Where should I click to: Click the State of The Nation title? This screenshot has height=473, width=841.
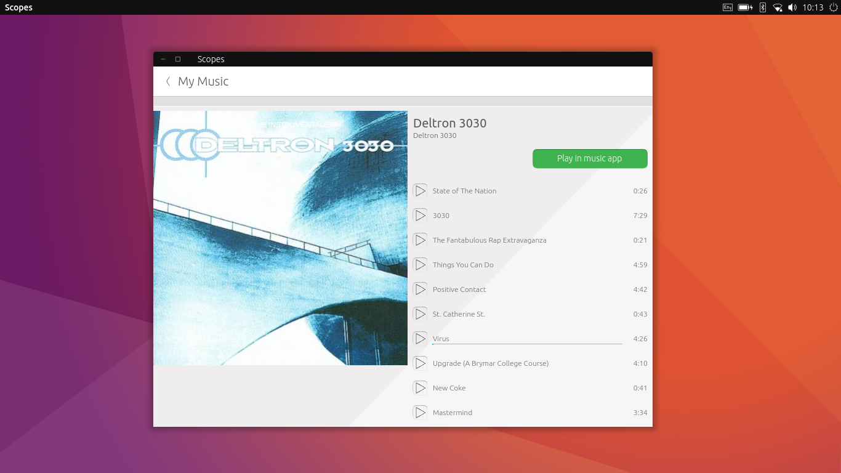pos(464,191)
